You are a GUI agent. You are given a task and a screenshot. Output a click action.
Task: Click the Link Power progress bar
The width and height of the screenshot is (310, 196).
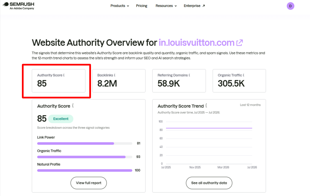click(x=85, y=143)
